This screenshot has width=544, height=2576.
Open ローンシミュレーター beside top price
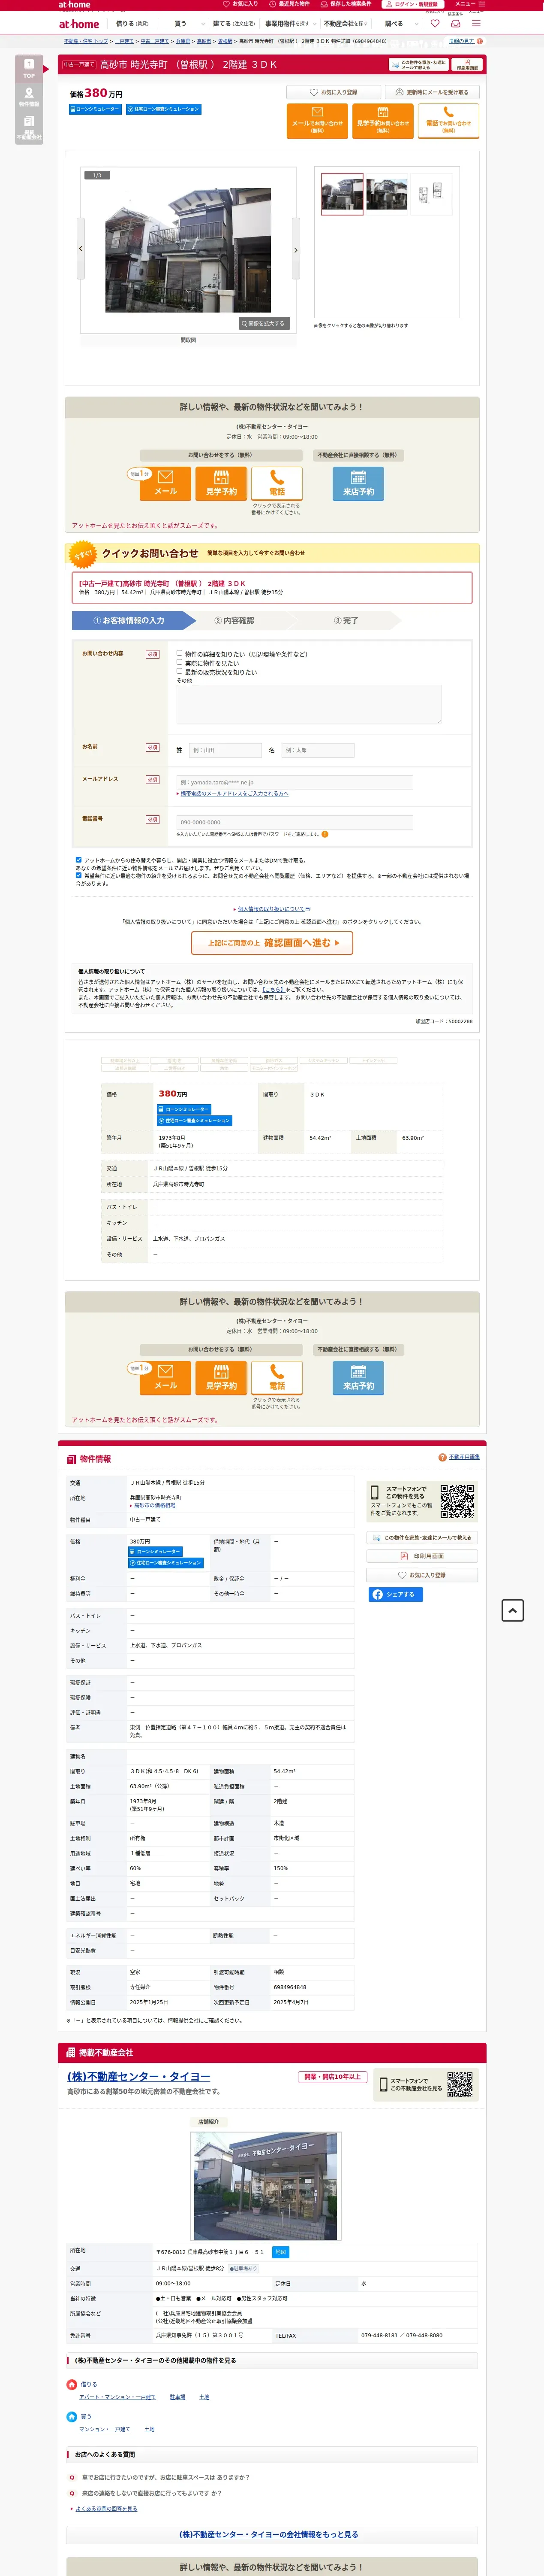pos(95,109)
